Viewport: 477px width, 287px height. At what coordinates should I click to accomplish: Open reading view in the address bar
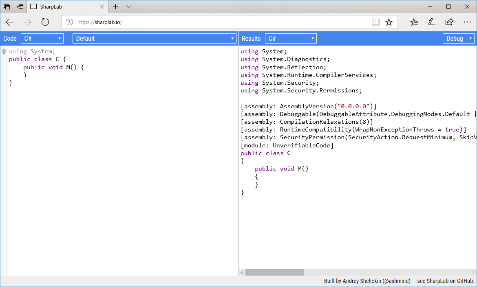tap(375, 22)
